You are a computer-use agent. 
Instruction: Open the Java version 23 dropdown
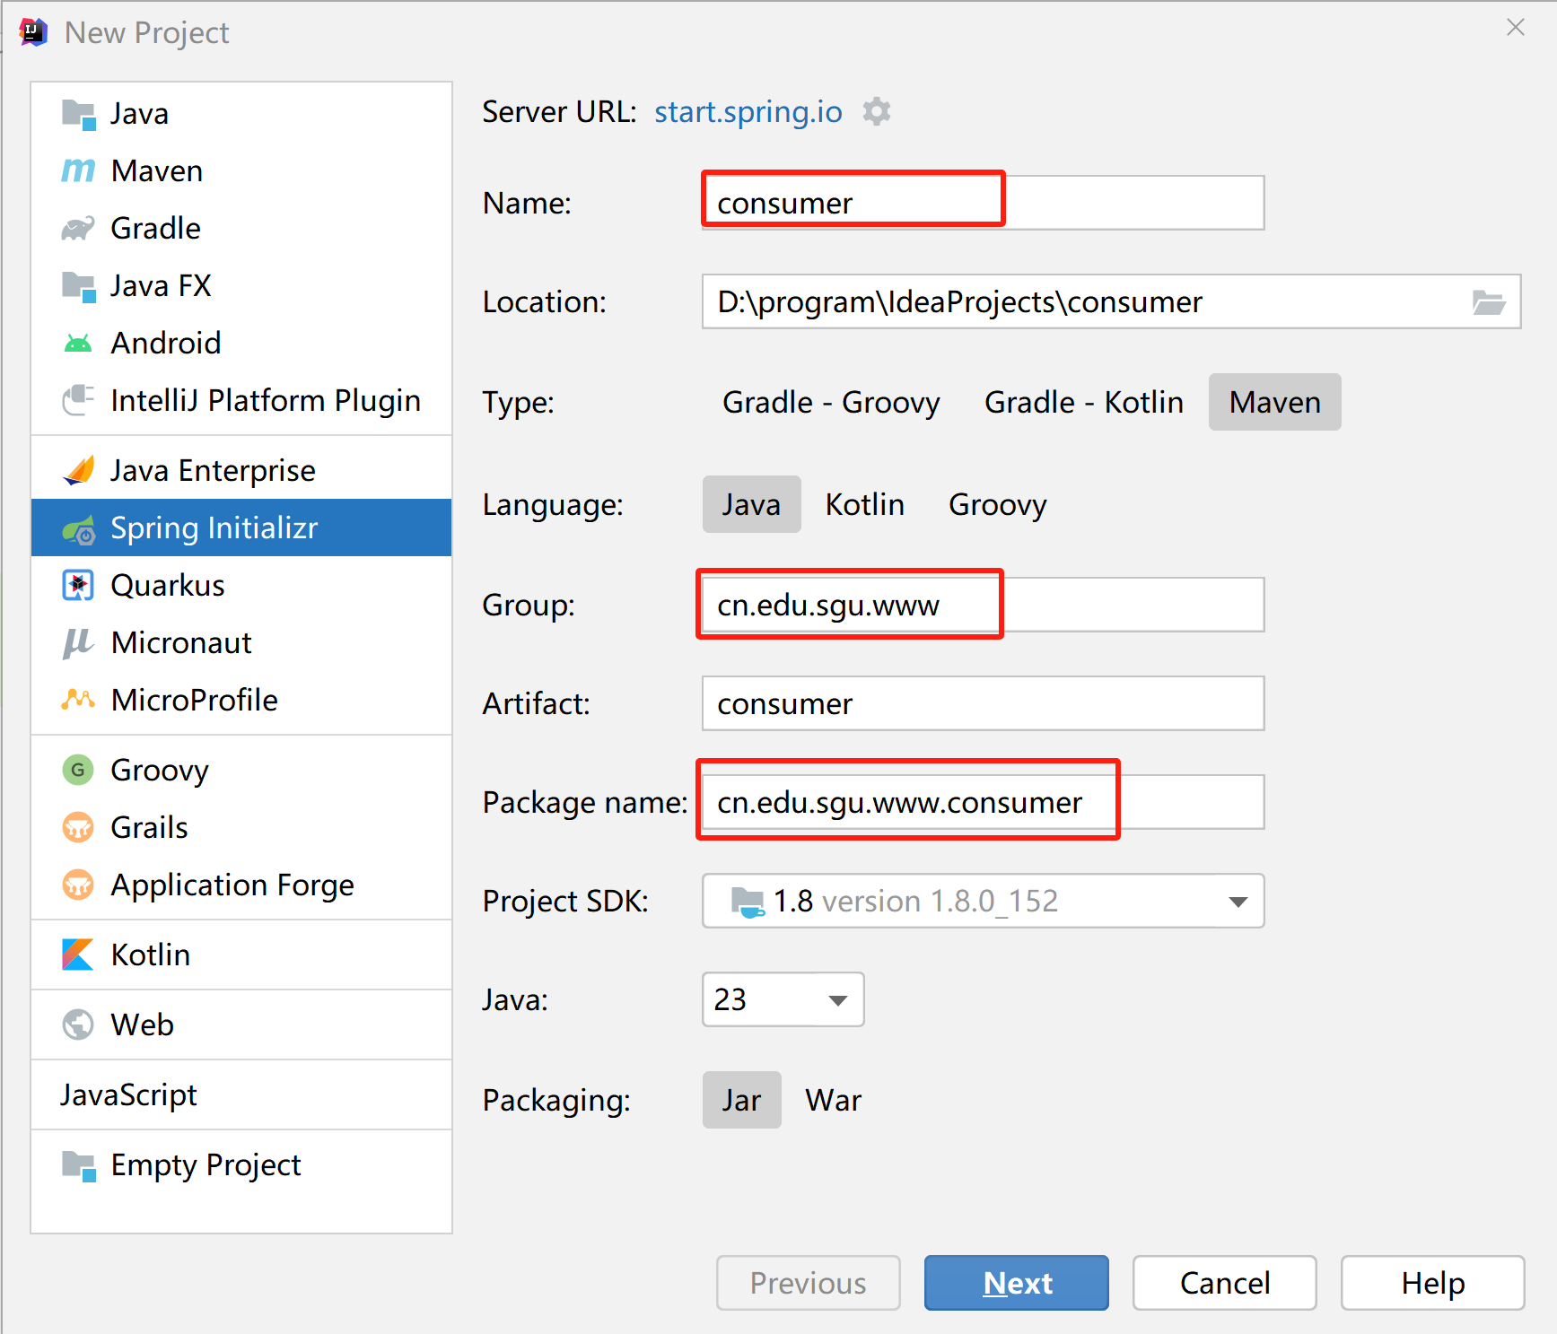(x=783, y=999)
